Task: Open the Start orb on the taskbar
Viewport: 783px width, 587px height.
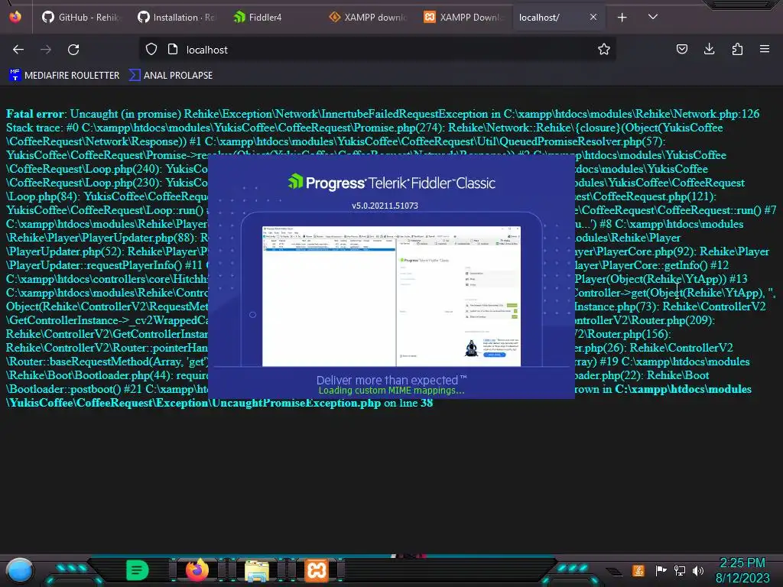Action: (x=20, y=570)
